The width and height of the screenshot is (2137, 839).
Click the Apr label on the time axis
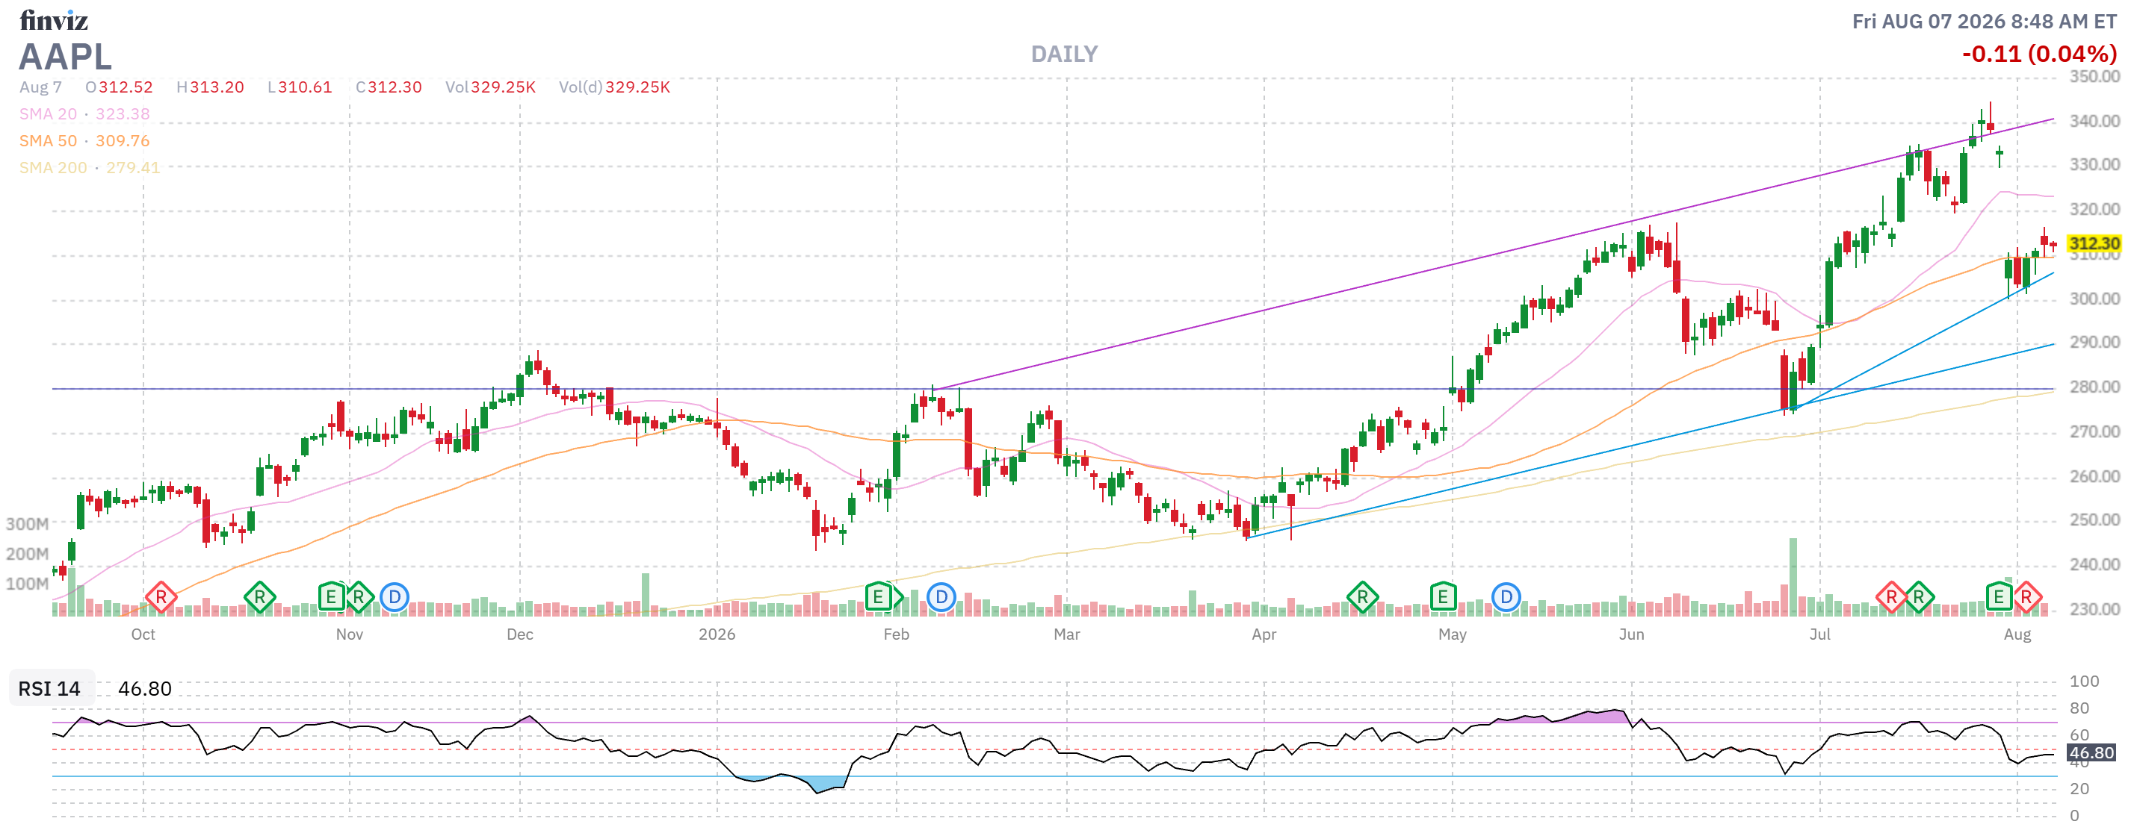click(1264, 635)
